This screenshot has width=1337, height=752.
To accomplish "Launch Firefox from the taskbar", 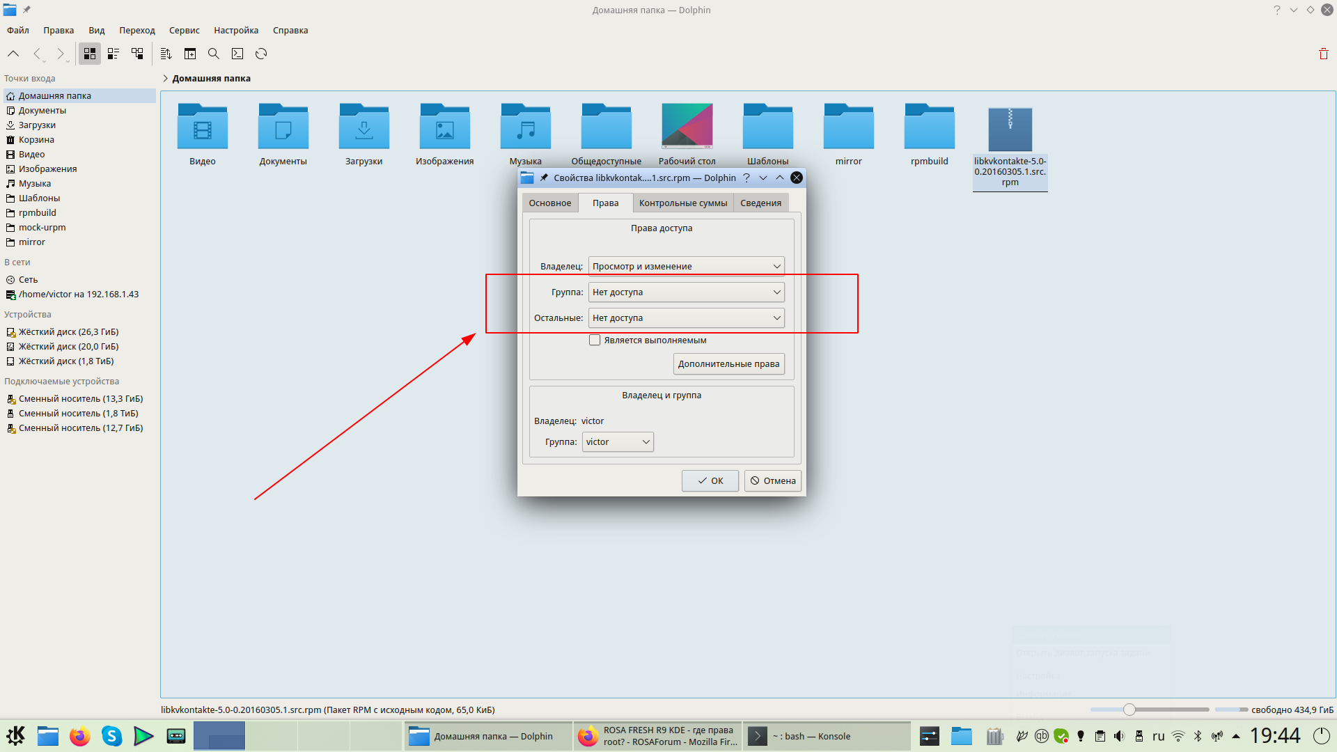I will click(x=80, y=736).
